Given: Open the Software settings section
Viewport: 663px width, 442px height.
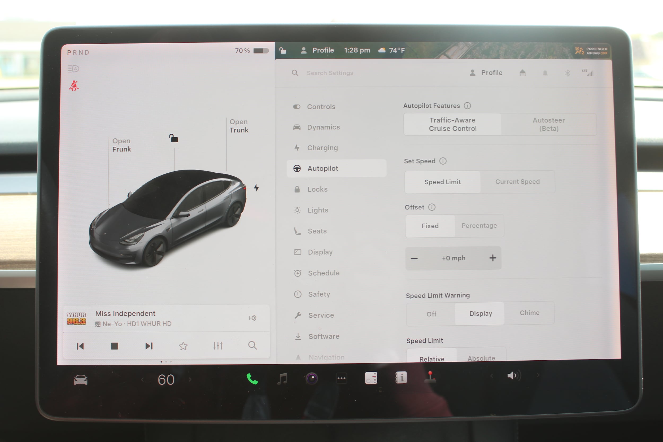Looking at the screenshot, I should (x=324, y=336).
